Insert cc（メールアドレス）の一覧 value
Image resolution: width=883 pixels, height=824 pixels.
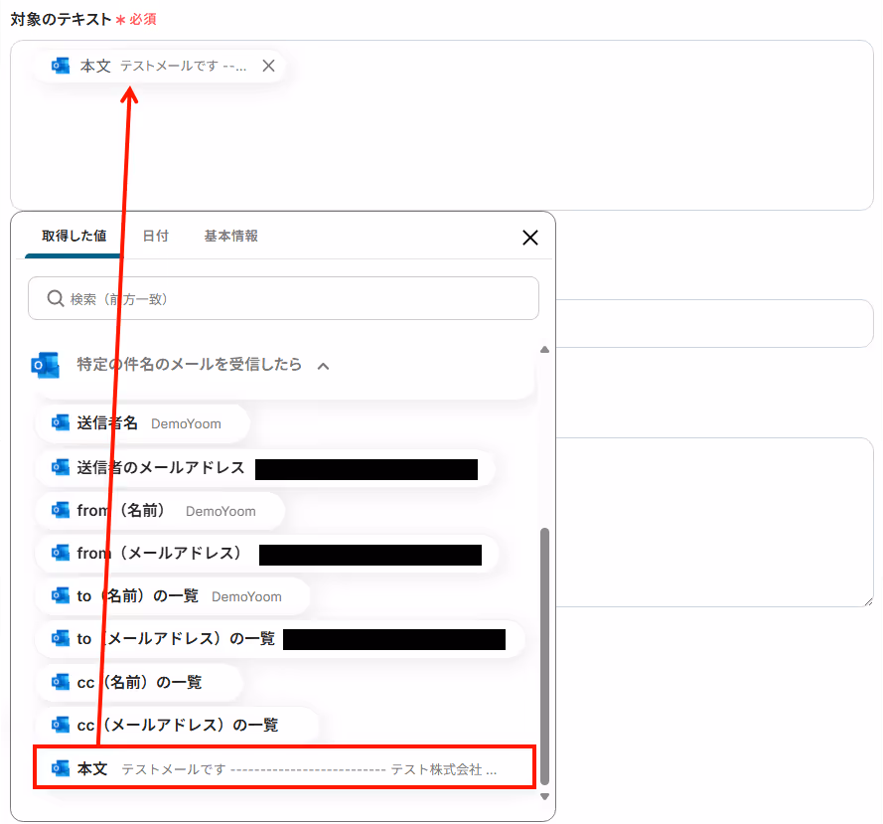[x=178, y=725]
